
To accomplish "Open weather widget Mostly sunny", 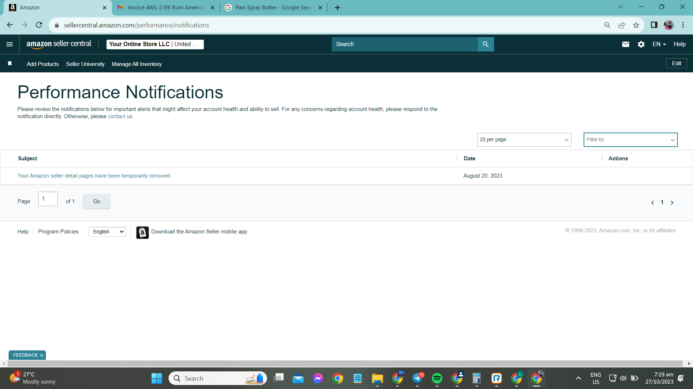I will point(32,378).
